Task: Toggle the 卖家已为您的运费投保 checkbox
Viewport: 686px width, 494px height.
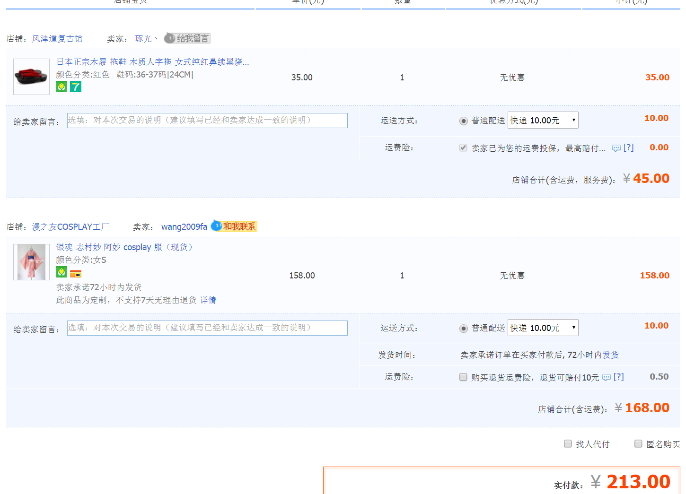Action: pos(463,148)
